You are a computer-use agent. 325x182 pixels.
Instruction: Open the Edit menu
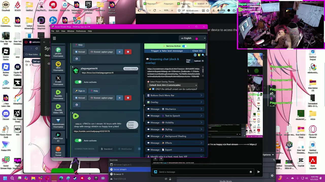(x=58, y=31)
